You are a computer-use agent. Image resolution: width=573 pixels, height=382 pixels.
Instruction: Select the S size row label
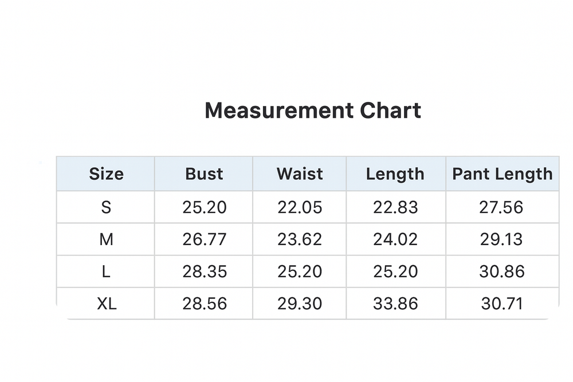coord(106,207)
